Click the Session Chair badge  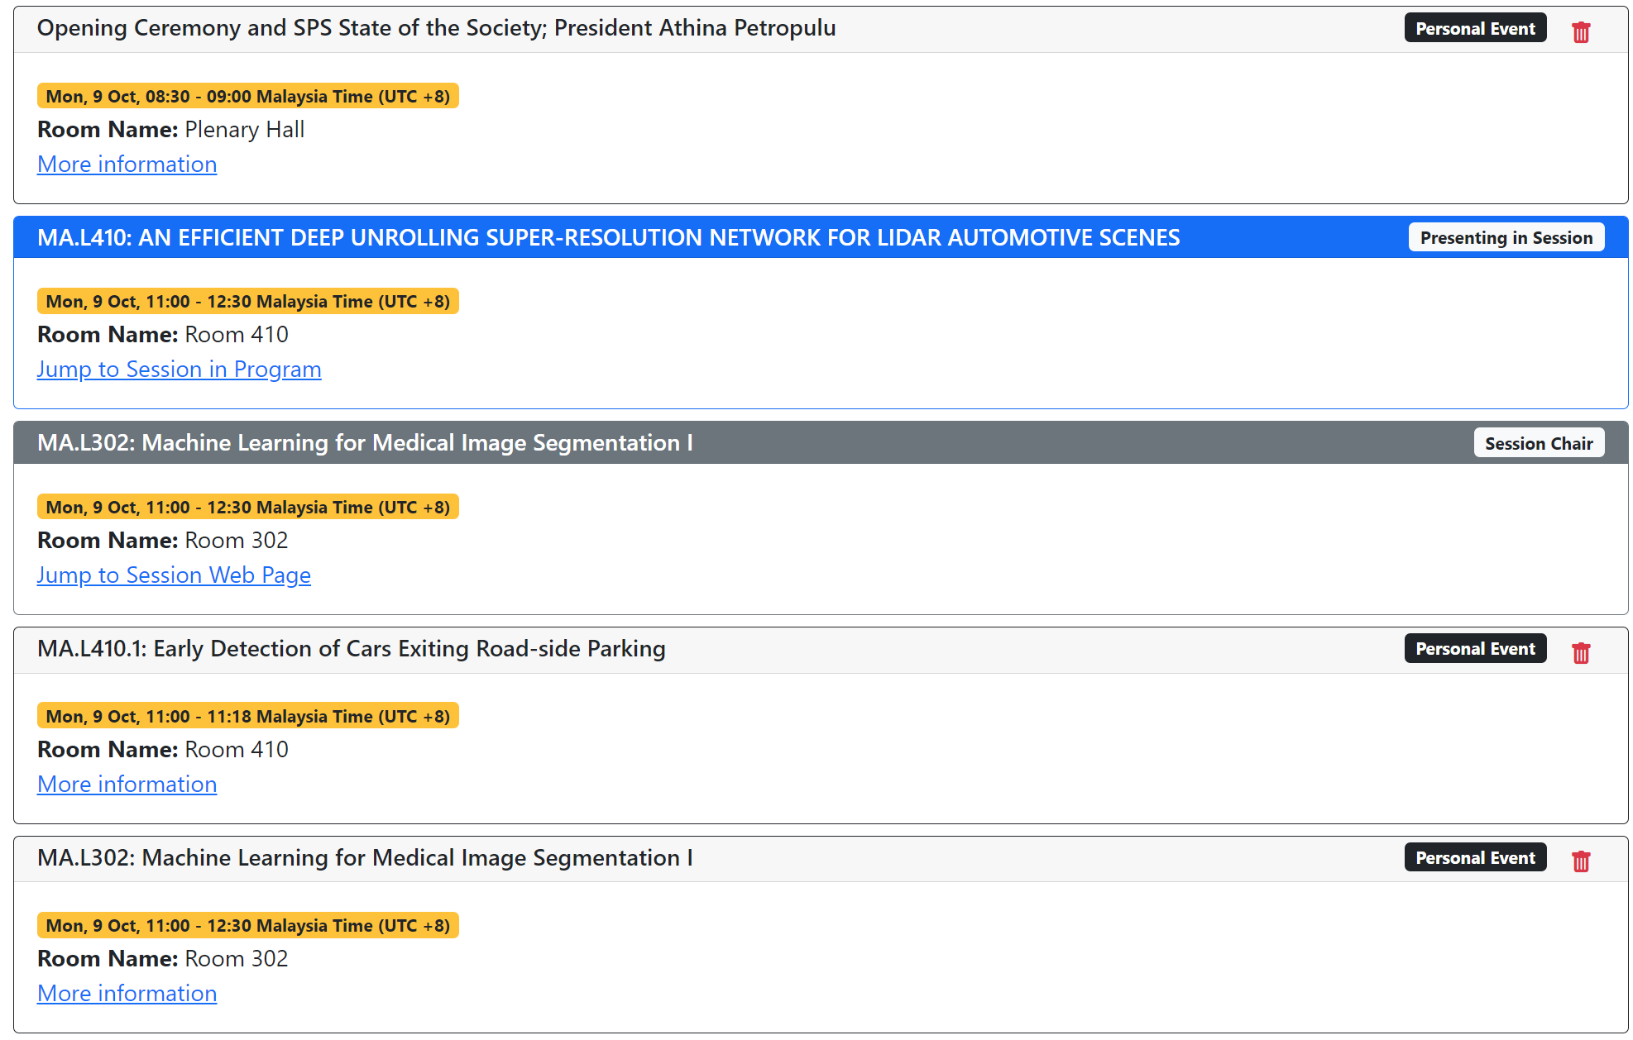(x=1538, y=443)
